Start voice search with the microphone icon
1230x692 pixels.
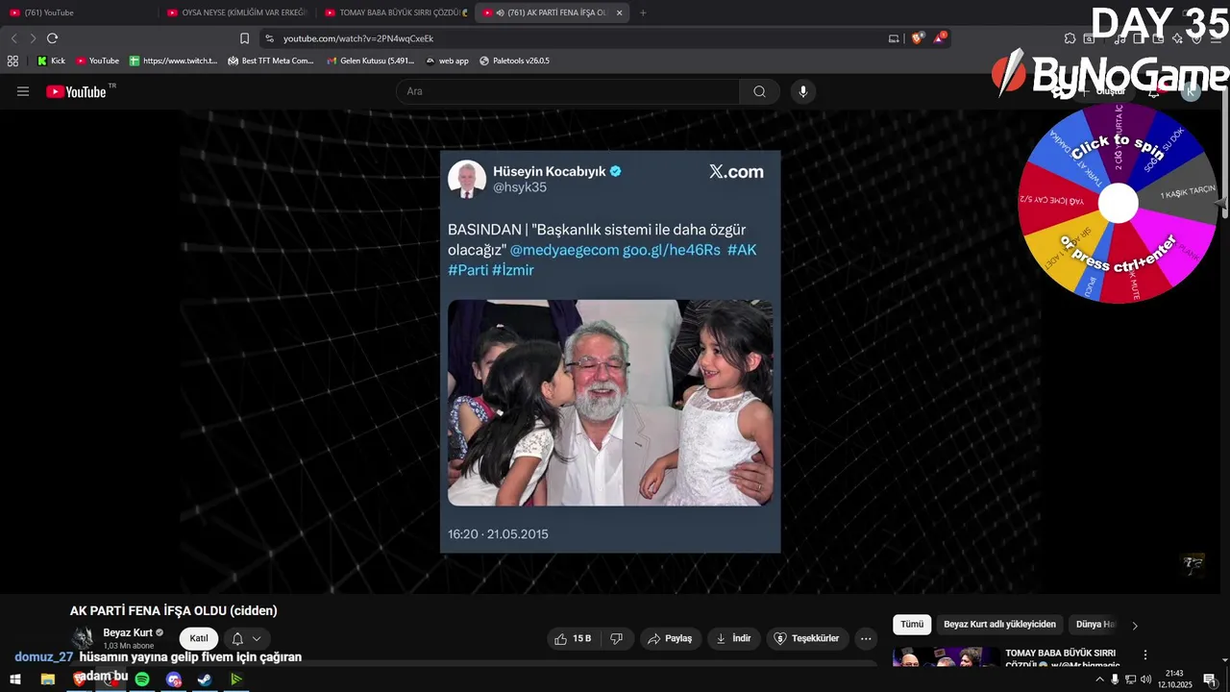(x=803, y=91)
